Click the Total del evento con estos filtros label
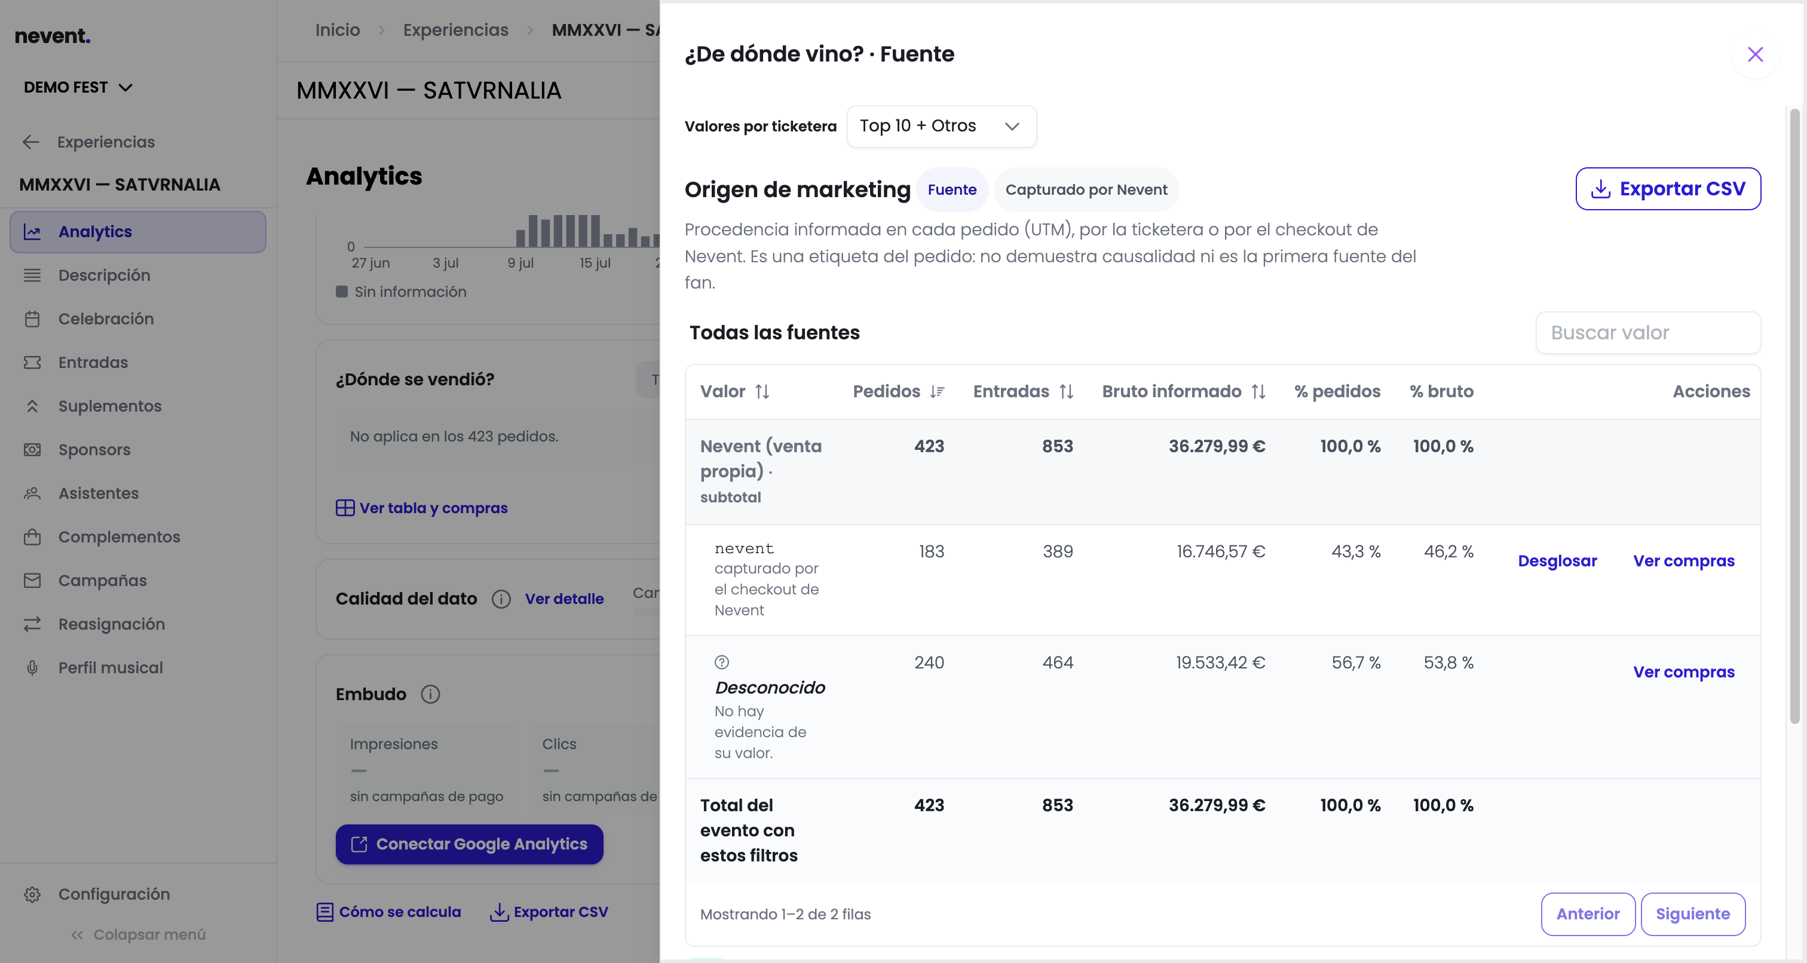This screenshot has height=963, width=1807. [x=749, y=830]
